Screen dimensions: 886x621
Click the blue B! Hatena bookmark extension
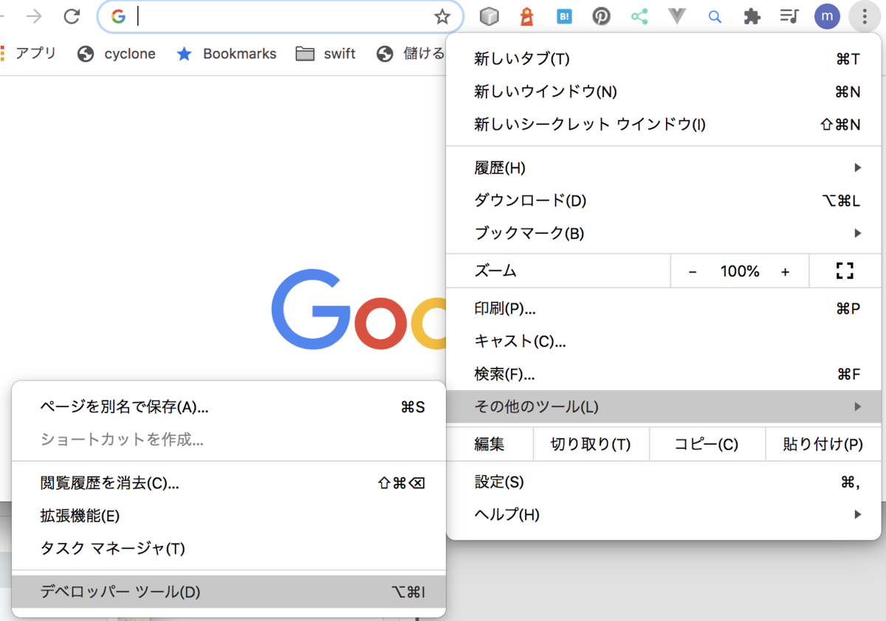click(x=564, y=16)
